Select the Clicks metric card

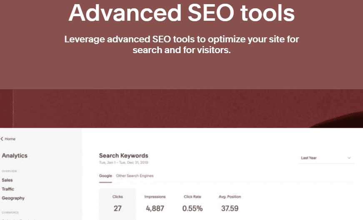point(117,204)
